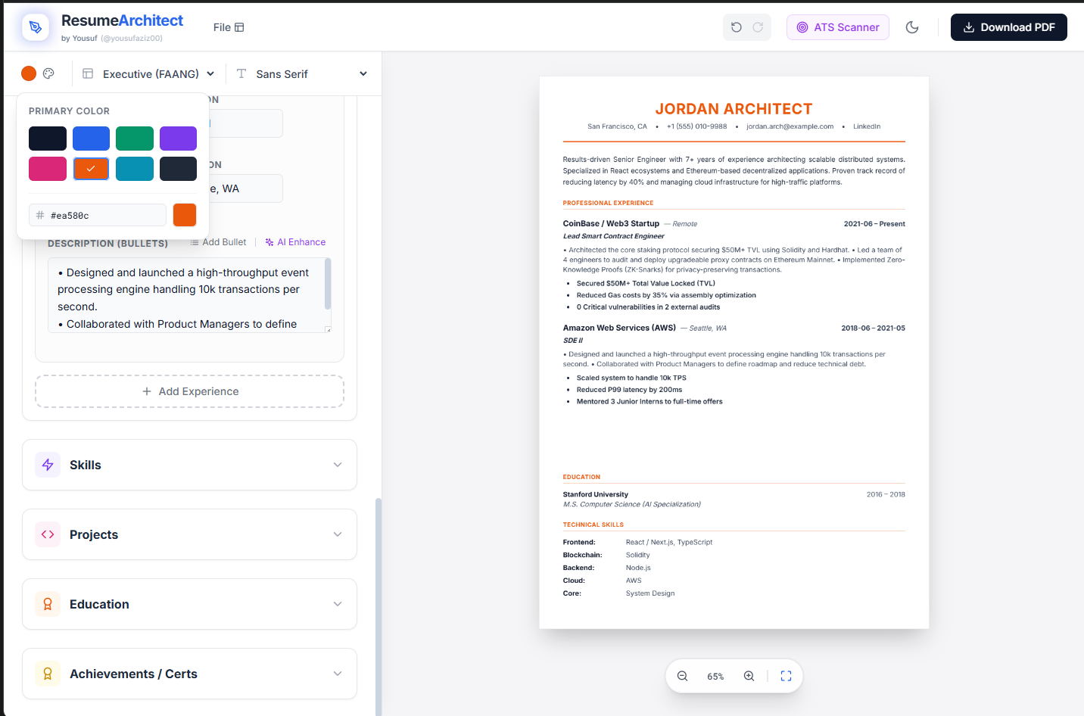Open the File menu
The width and height of the screenshot is (1084, 716).
(222, 26)
